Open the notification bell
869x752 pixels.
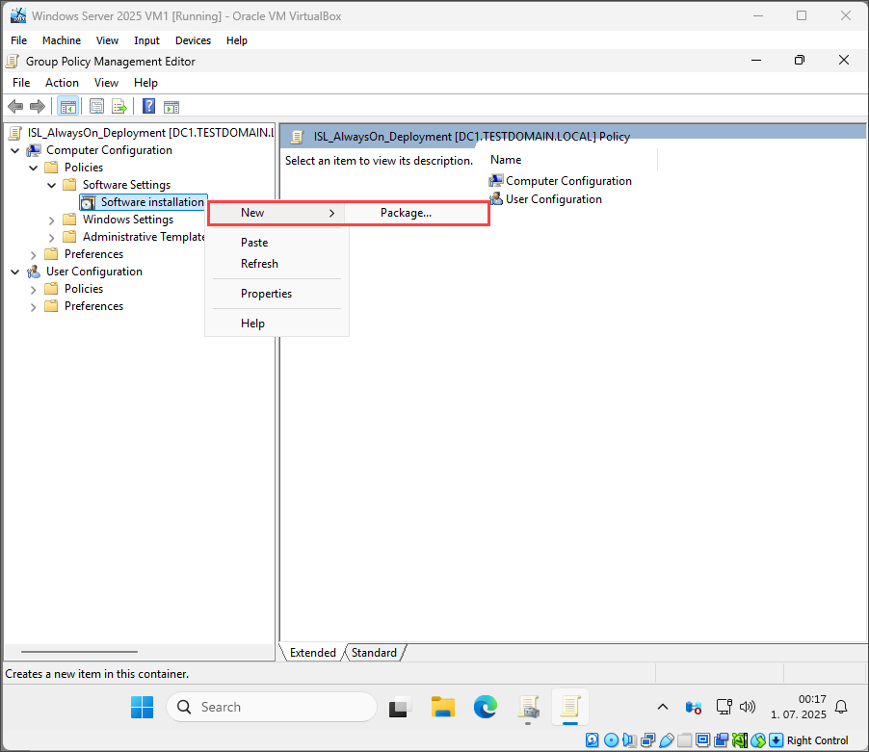(841, 707)
